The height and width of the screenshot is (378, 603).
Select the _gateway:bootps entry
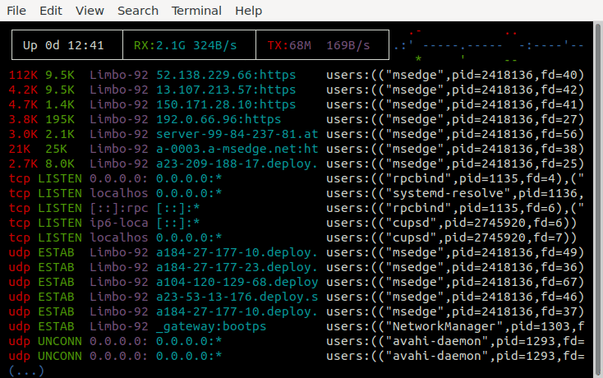(211, 326)
